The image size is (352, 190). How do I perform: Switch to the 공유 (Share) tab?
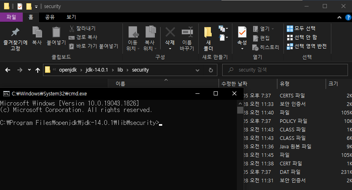[x=50, y=17]
